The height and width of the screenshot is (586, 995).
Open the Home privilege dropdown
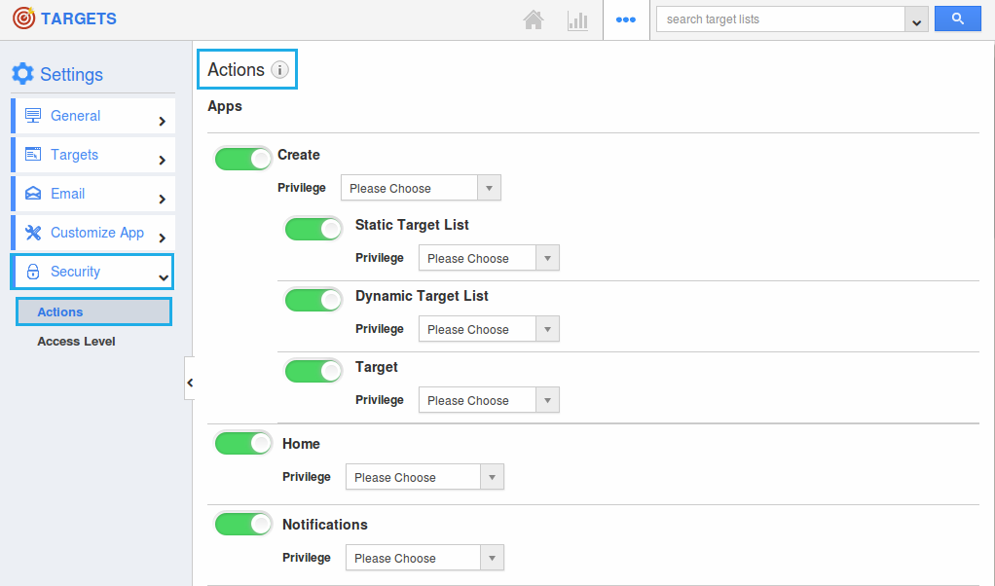tap(424, 477)
